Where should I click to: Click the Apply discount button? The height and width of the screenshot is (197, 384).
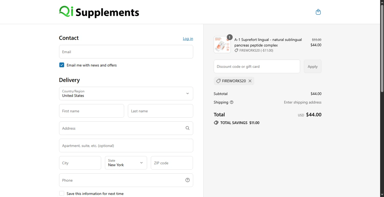pos(313,67)
